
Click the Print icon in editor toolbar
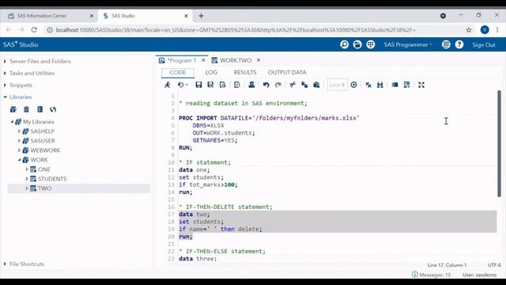[251, 85]
